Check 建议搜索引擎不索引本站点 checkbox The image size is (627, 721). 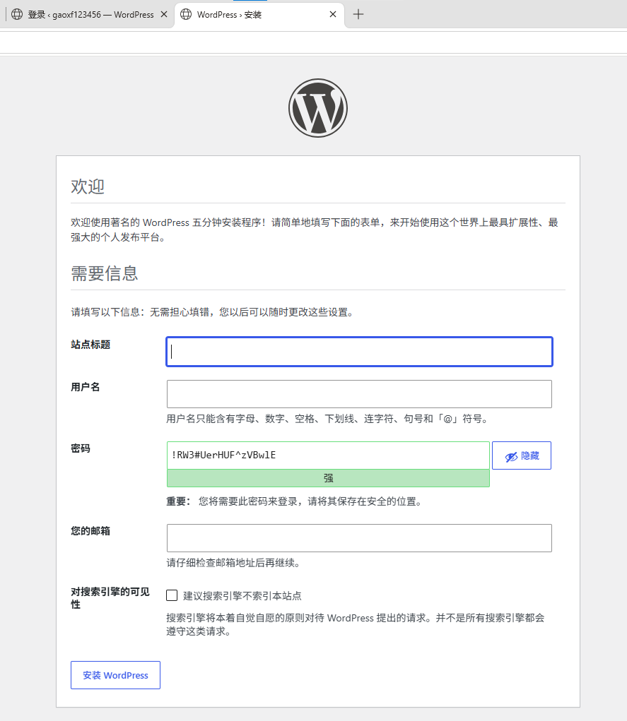tap(172, 595)
